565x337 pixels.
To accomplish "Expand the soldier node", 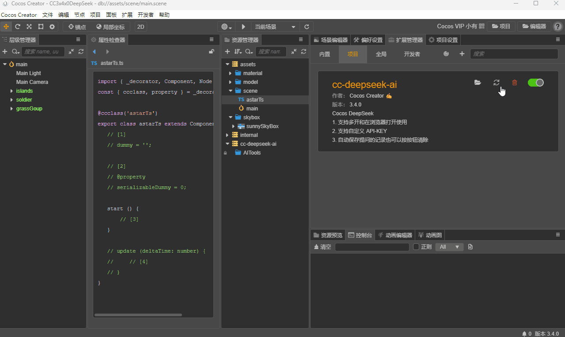I will [12, 100].
